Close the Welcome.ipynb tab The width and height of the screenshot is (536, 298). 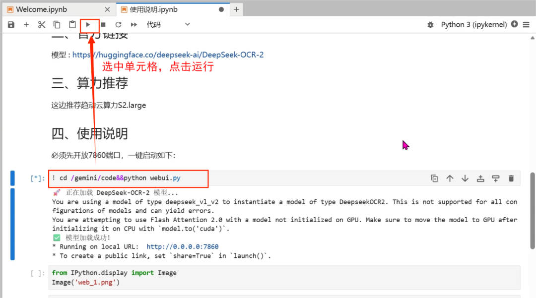(107, 9)
